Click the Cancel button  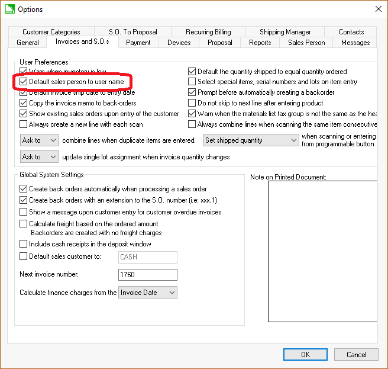point(356,355)
